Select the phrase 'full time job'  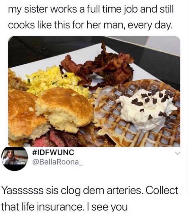pos(107,10)
